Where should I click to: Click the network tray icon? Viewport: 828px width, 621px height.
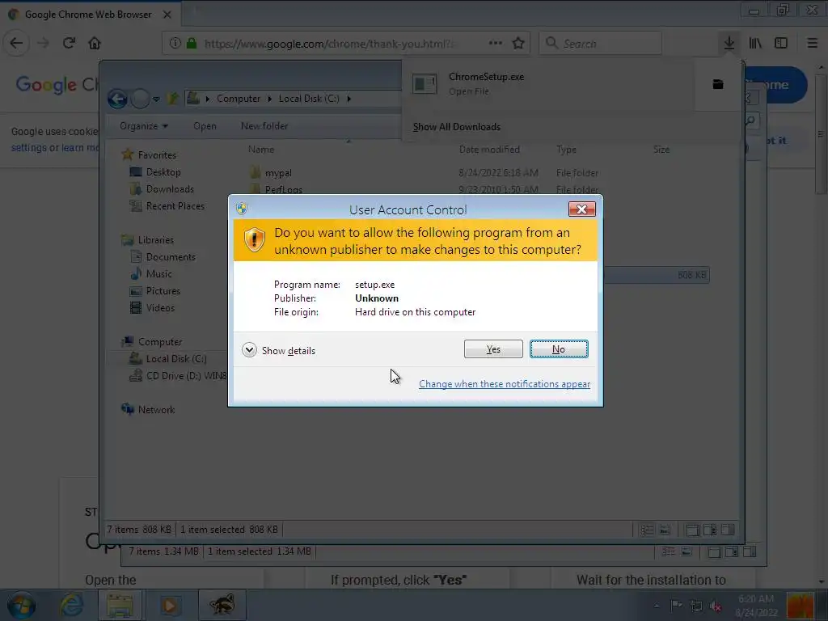pyautogui.click(x=696, y=606)
